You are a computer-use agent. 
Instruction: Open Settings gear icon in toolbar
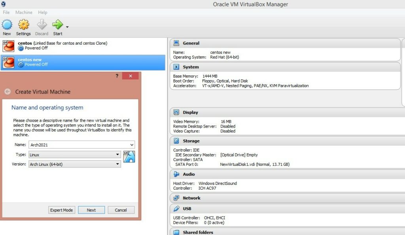[23, 25]
